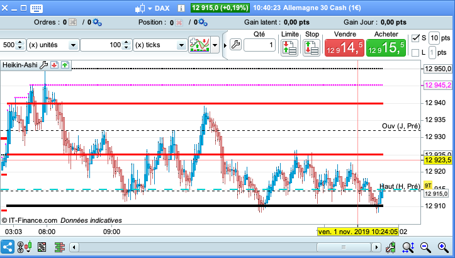Screen dimensions: 455x258
Task: Expand the chart style dropdown arrow beside DAX
Action: pyautogui.click(x=150, y=9)
